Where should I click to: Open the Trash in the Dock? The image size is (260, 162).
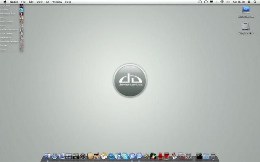point(213,156)
